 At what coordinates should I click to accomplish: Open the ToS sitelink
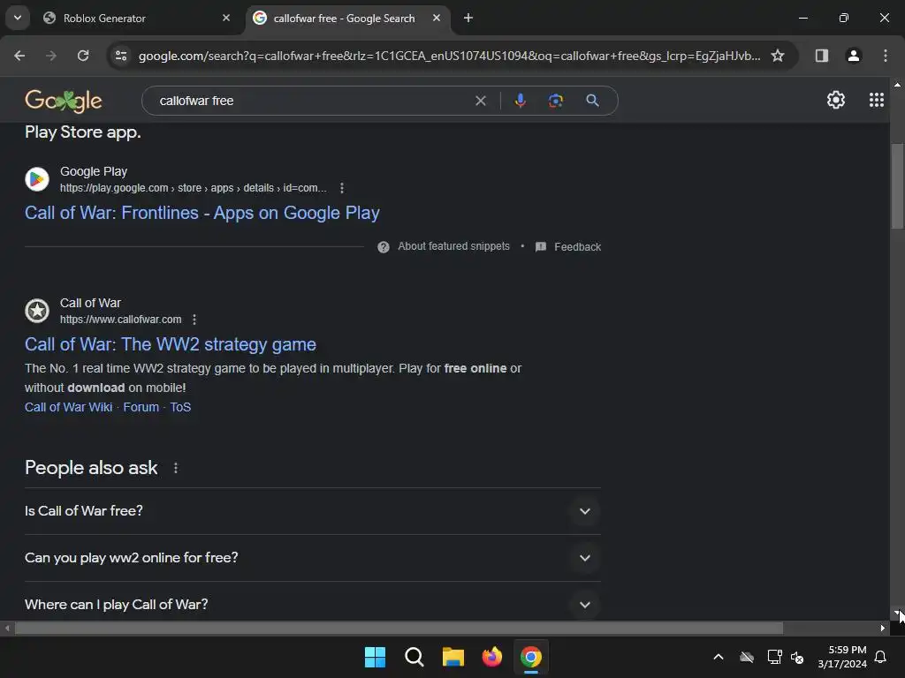click(180, 407)
